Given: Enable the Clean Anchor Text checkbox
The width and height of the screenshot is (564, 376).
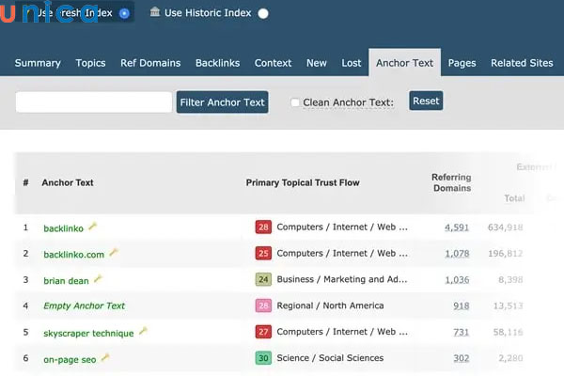Looking at the screenshot, I should point(295,102).
